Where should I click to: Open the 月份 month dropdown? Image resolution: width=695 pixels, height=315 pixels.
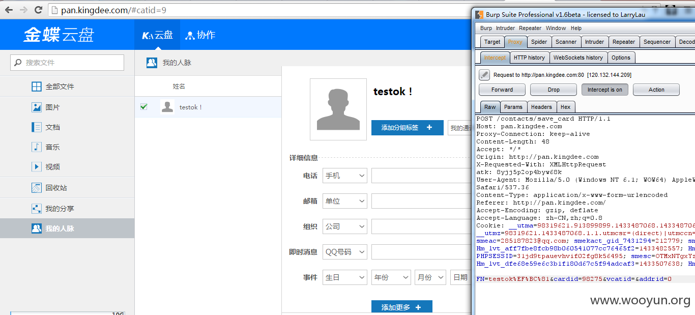[430, 277]
